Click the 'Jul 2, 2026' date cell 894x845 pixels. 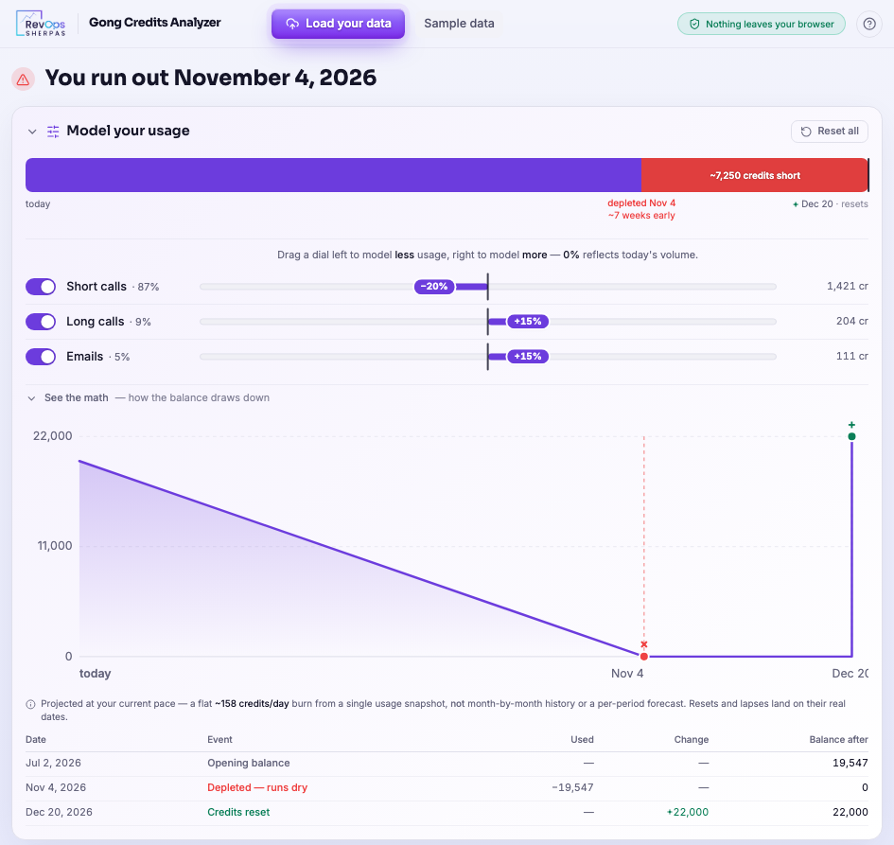[53, 763]
